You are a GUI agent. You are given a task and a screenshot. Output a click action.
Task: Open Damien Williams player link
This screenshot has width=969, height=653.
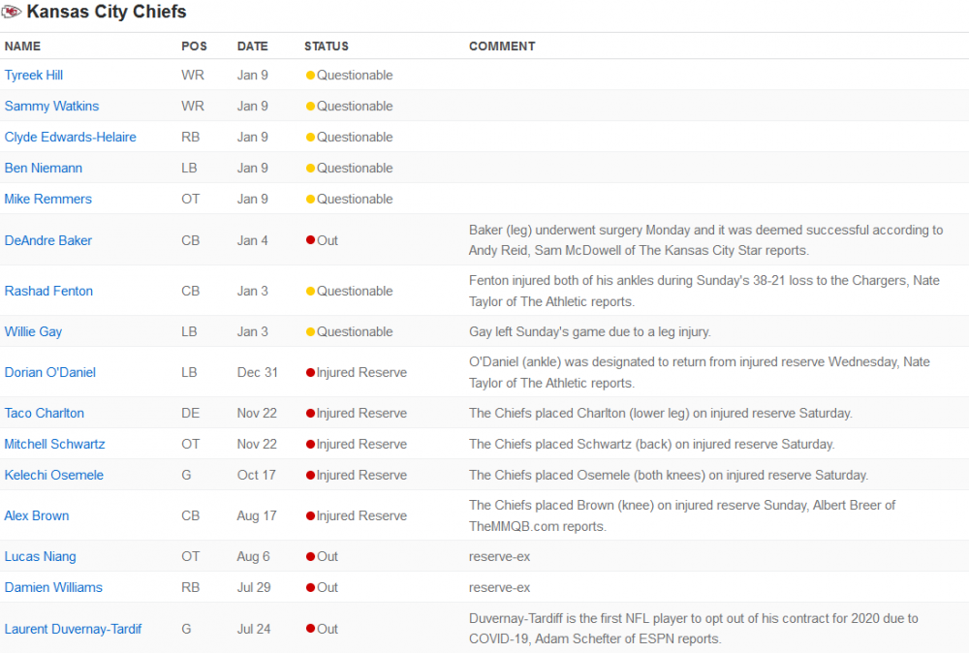pyautogui.click(x=53, y=587)
